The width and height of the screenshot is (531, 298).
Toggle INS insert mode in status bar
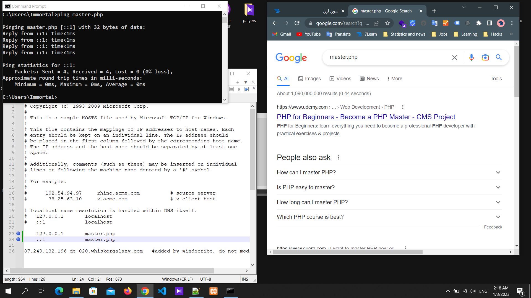pos(245,279)
